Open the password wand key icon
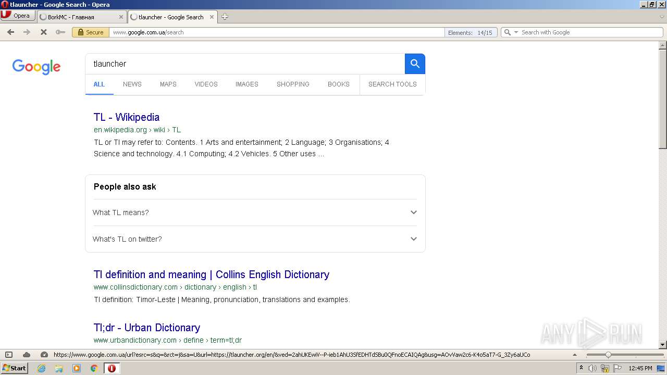Image resolution: width=667 pixels, height=375 pixels. tap(60, 32)
